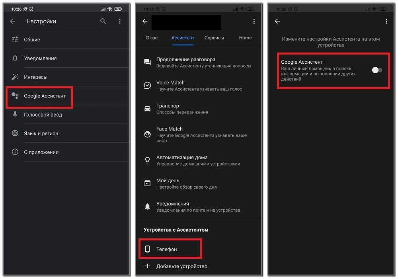
Task: Tap the bell icon beside Уведомления по почте
Action: 148,207
